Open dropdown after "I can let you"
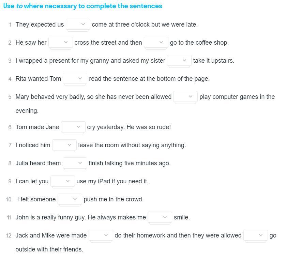302x261 pixels. pos(63,181)
